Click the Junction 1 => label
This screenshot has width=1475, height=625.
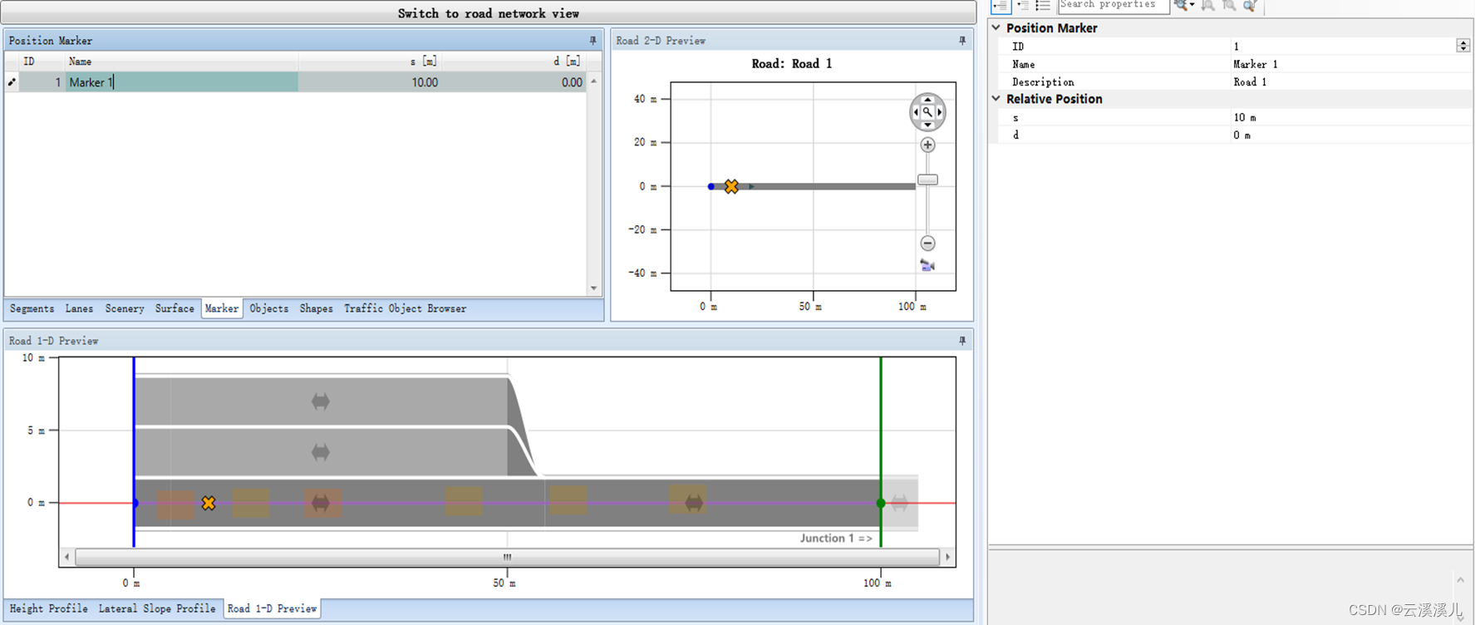pos(836,538)
